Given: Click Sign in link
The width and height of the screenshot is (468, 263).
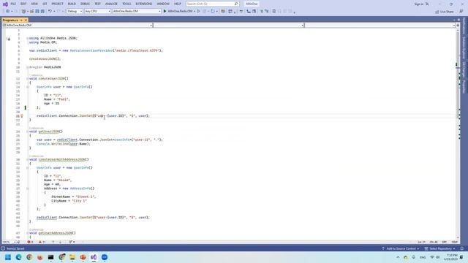Looking at the screenshot, I should pos(419,4).
